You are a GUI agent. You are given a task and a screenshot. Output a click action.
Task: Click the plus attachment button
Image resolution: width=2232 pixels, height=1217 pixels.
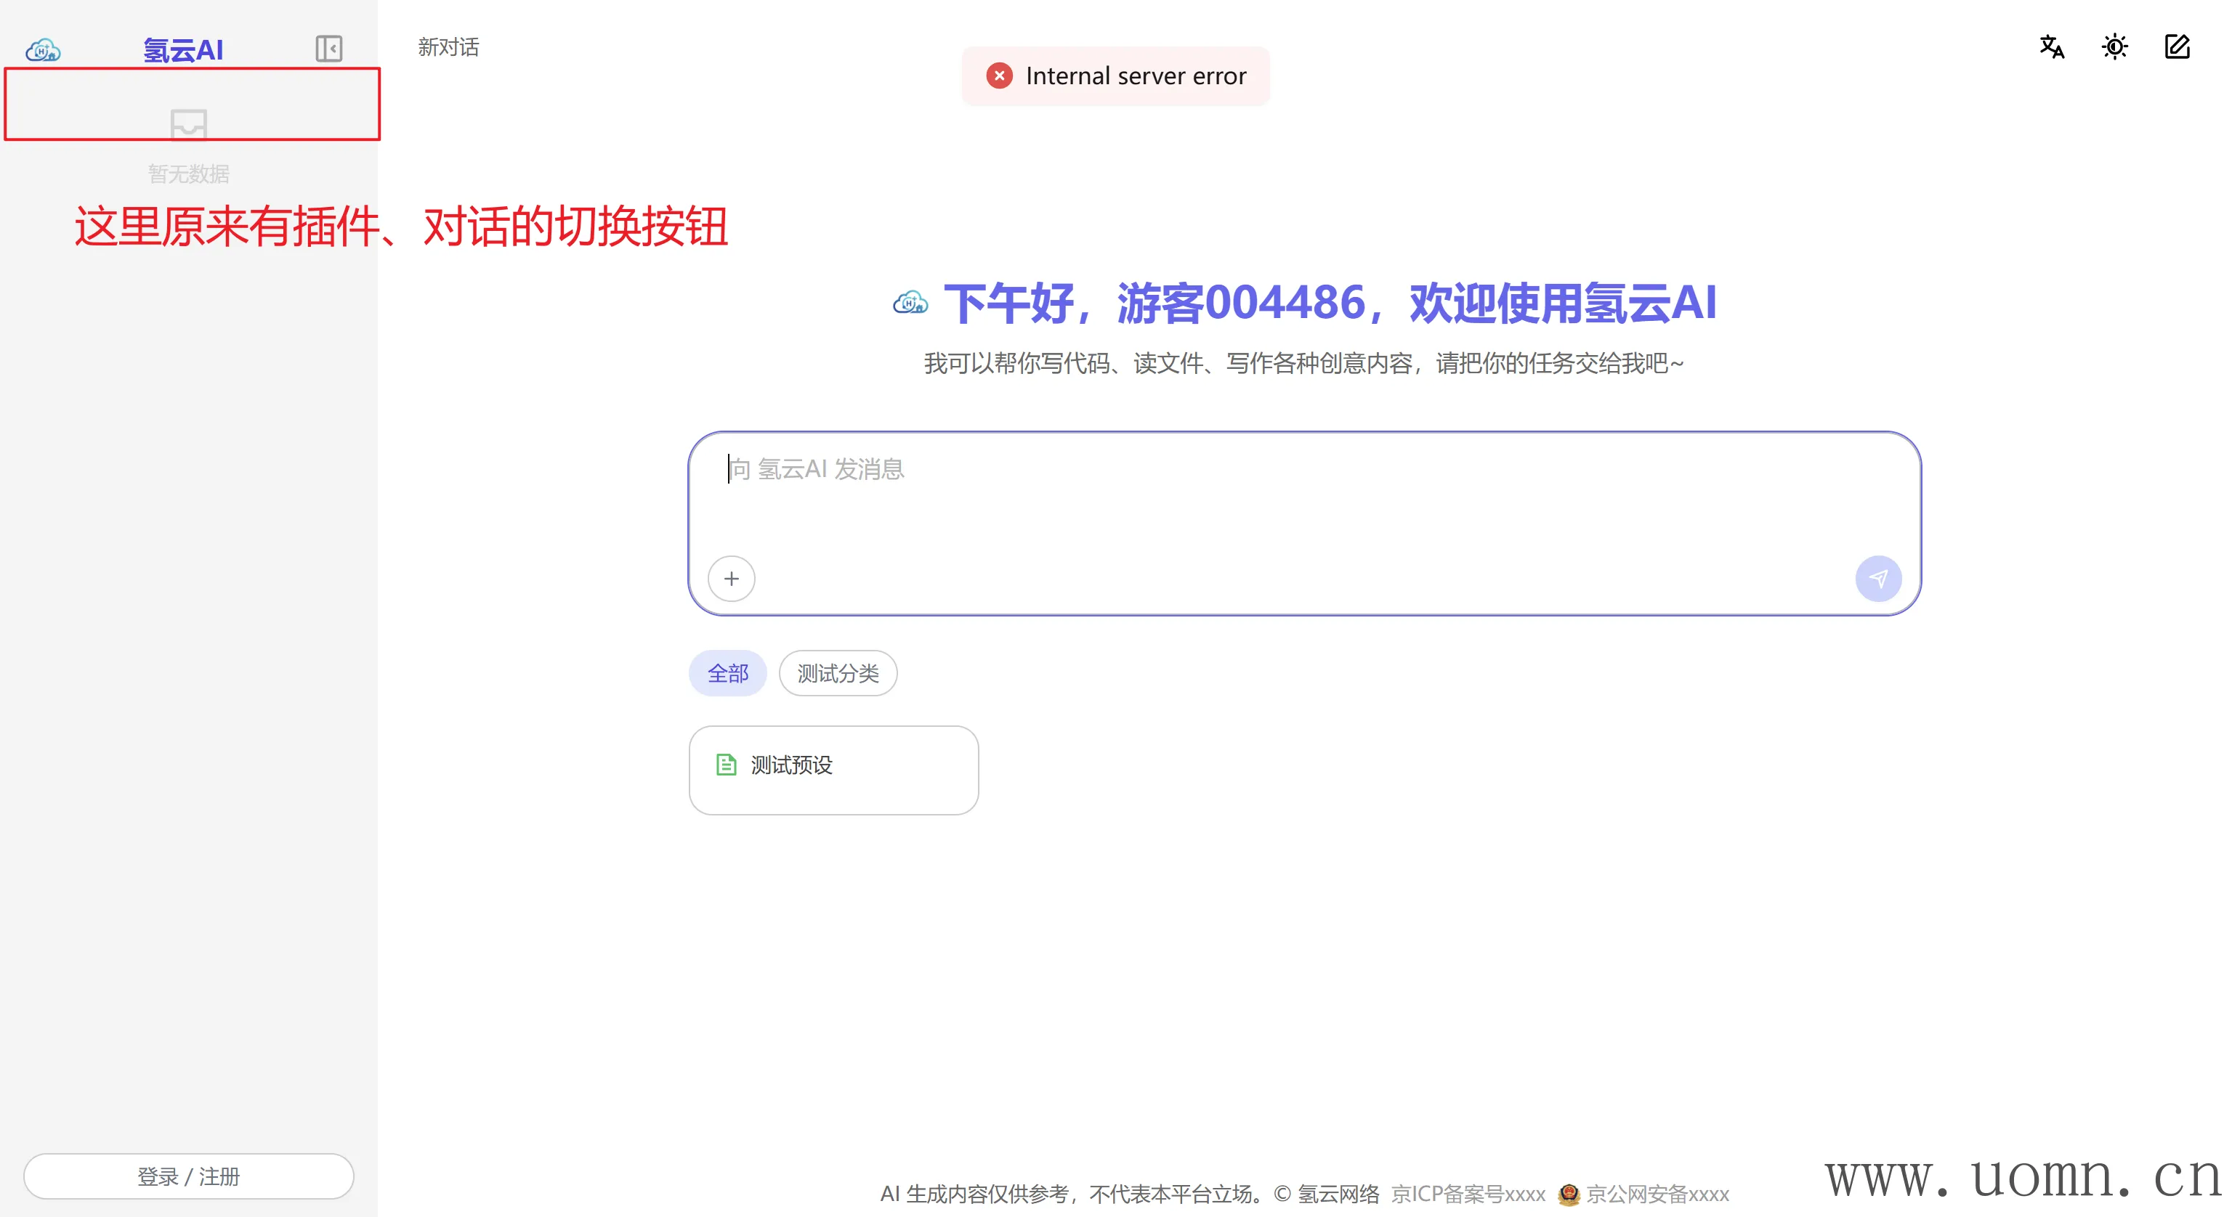click(x=732, y=579)
